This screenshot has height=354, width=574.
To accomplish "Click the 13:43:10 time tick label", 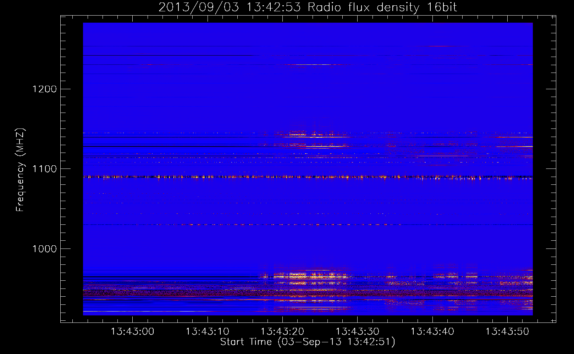I will [x=208, y=332].
